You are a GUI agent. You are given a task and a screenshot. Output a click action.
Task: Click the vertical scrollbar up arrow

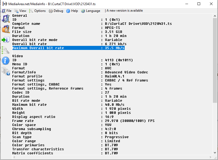215,16
